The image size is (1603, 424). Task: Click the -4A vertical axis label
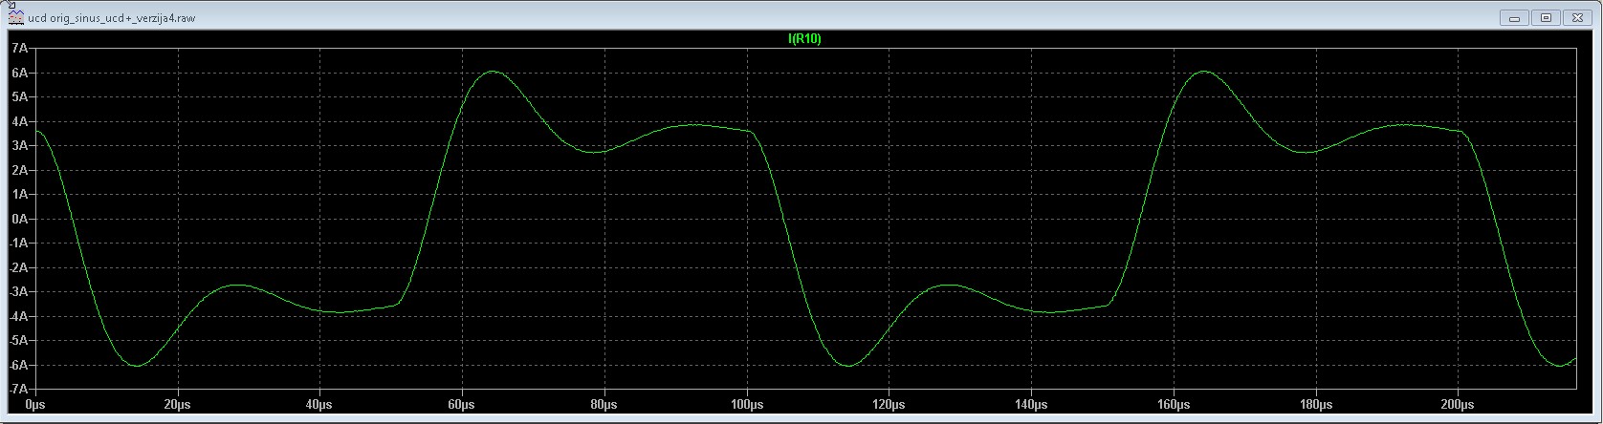[x=16, y=316]
